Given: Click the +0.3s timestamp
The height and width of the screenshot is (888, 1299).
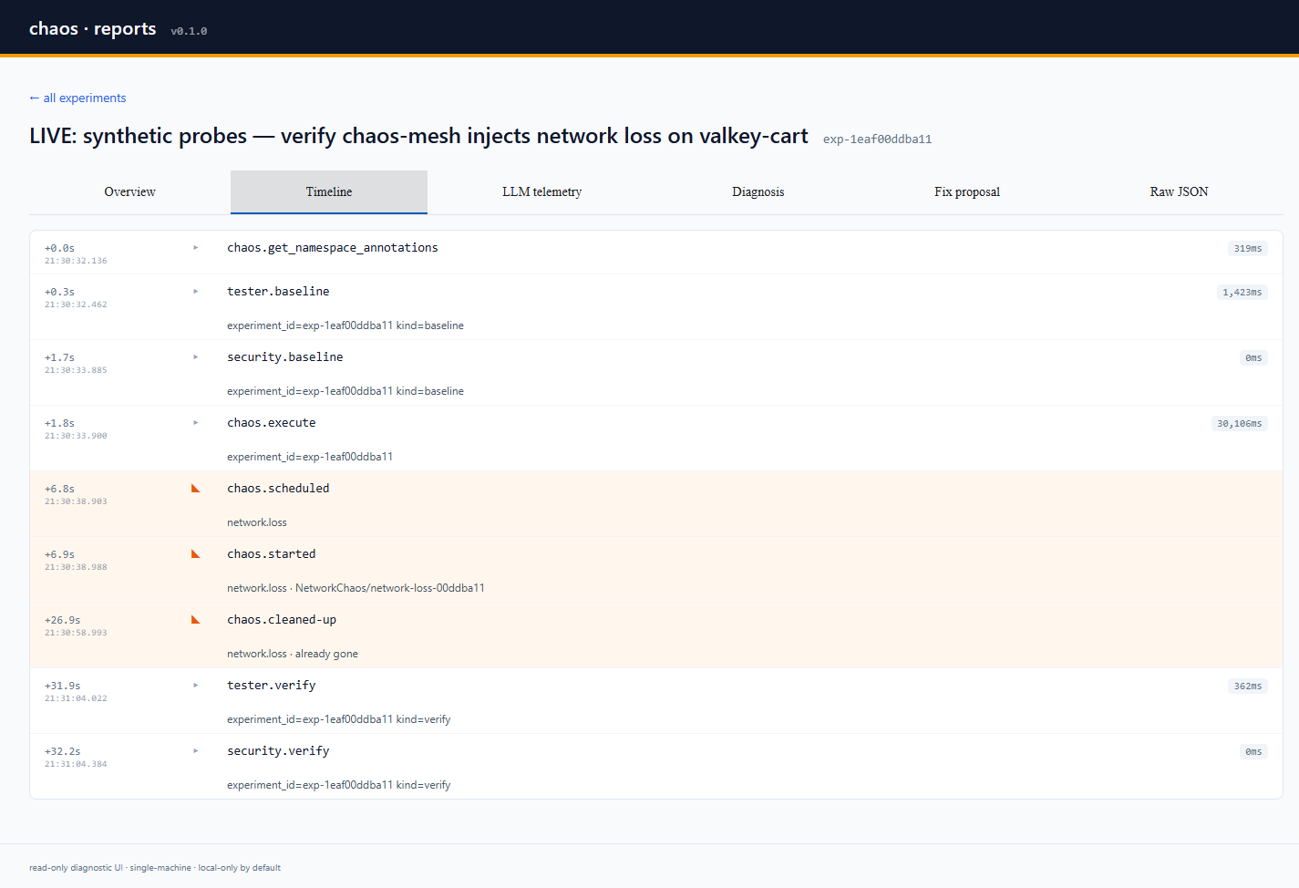Looking at the screenshot, I should pyautogui.click(x=60, y=292).
